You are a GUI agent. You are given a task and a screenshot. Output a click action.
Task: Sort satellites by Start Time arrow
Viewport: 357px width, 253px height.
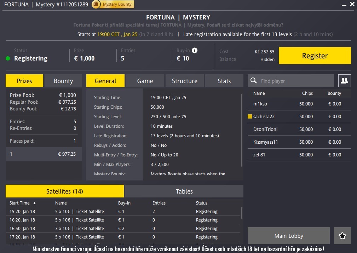34,203
